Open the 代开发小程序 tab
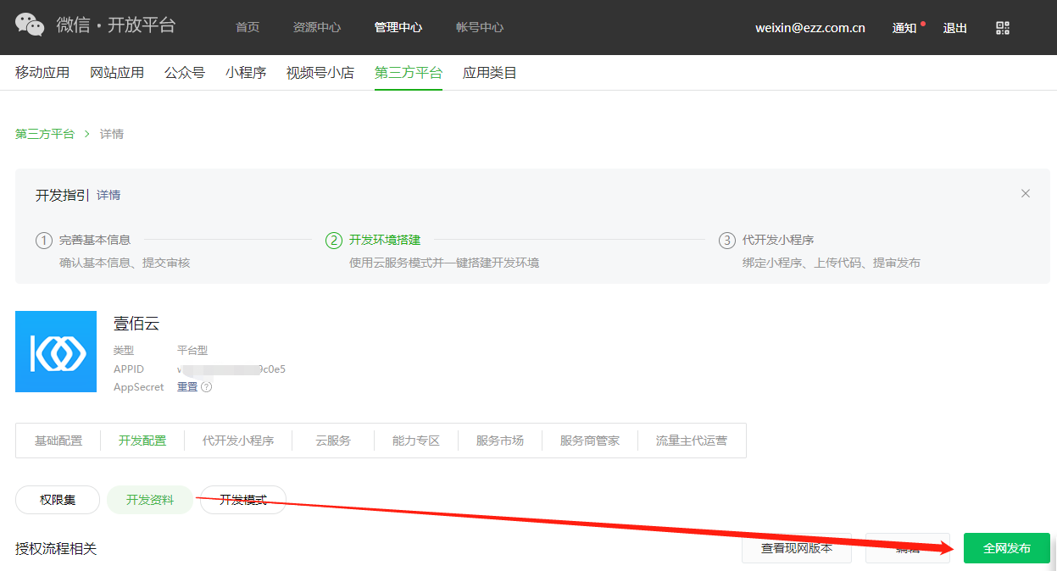This screenshot has width=1057, height=571. 238,441
